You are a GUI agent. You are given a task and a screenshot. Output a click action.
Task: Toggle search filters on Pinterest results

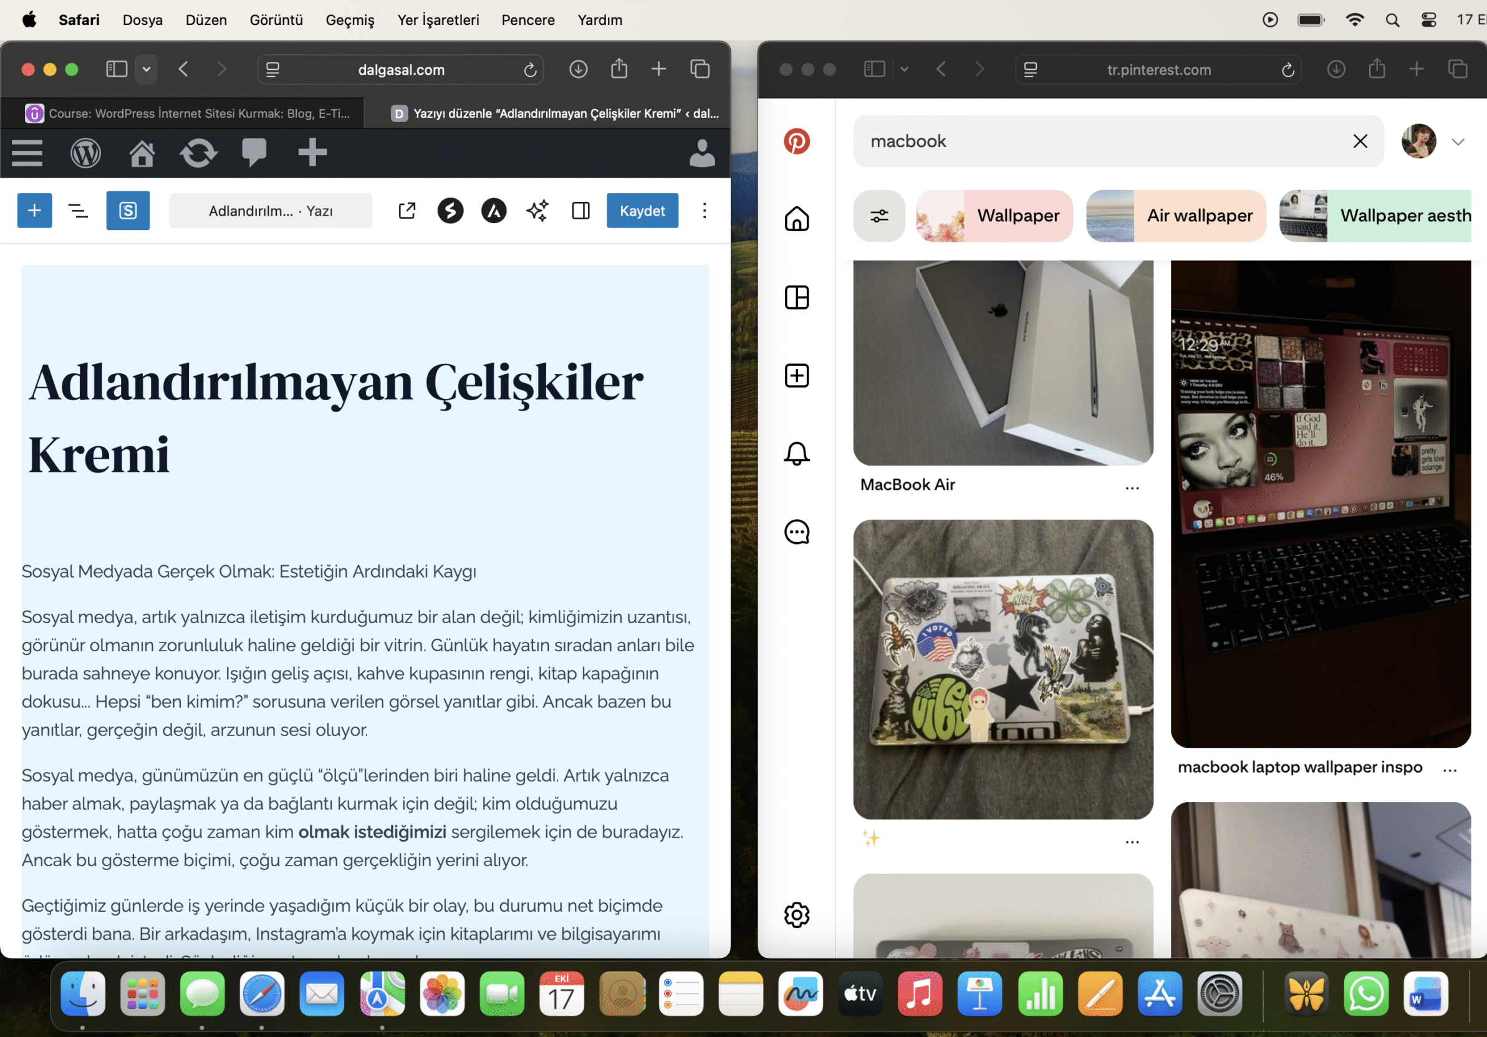[x=879, y=216]
